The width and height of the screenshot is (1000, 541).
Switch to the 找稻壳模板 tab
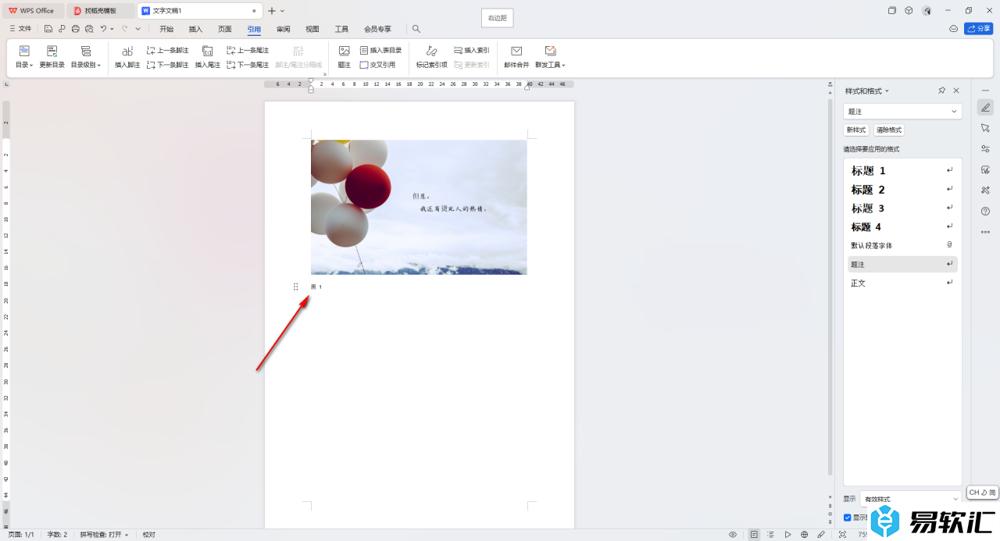101,11
